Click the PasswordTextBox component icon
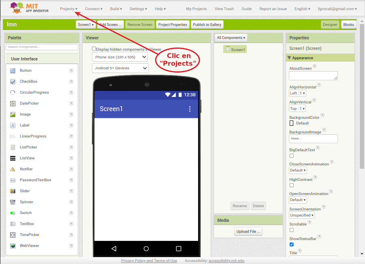365x264 pixels. tap(13, 180)
